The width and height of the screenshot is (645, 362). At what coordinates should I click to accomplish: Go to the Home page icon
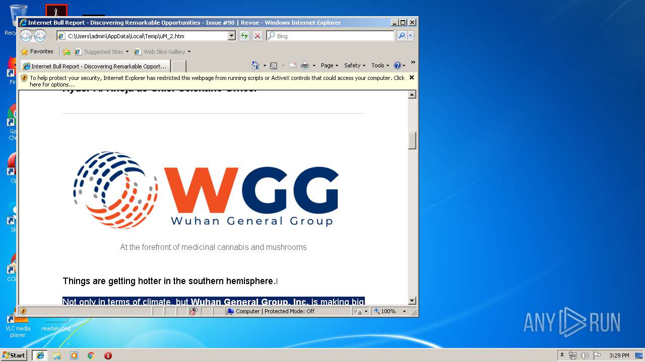255,65
